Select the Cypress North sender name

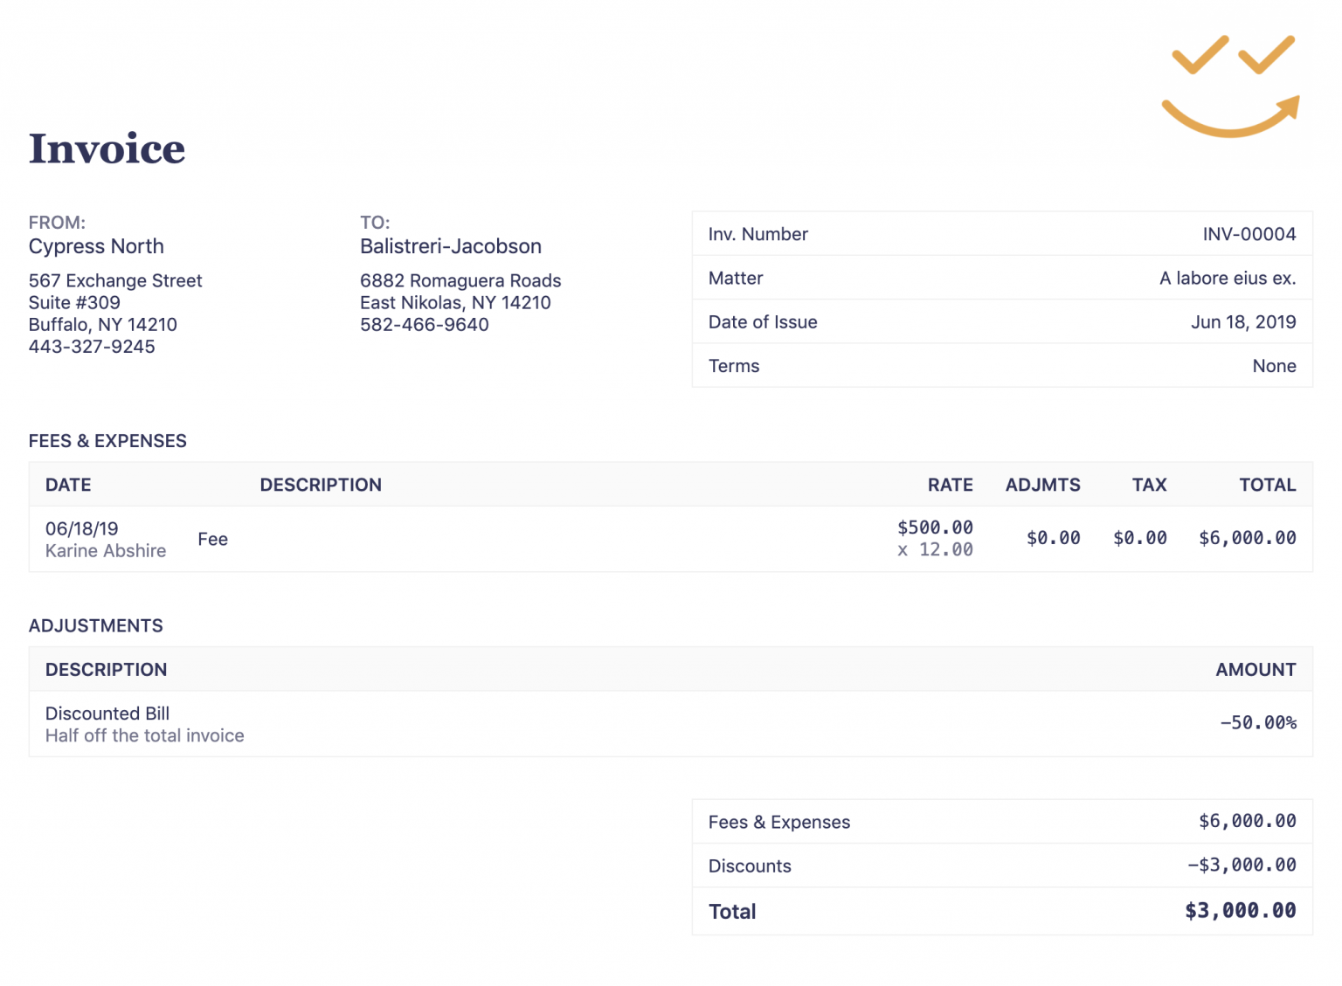pyautogui.click(x=96, y=246)
